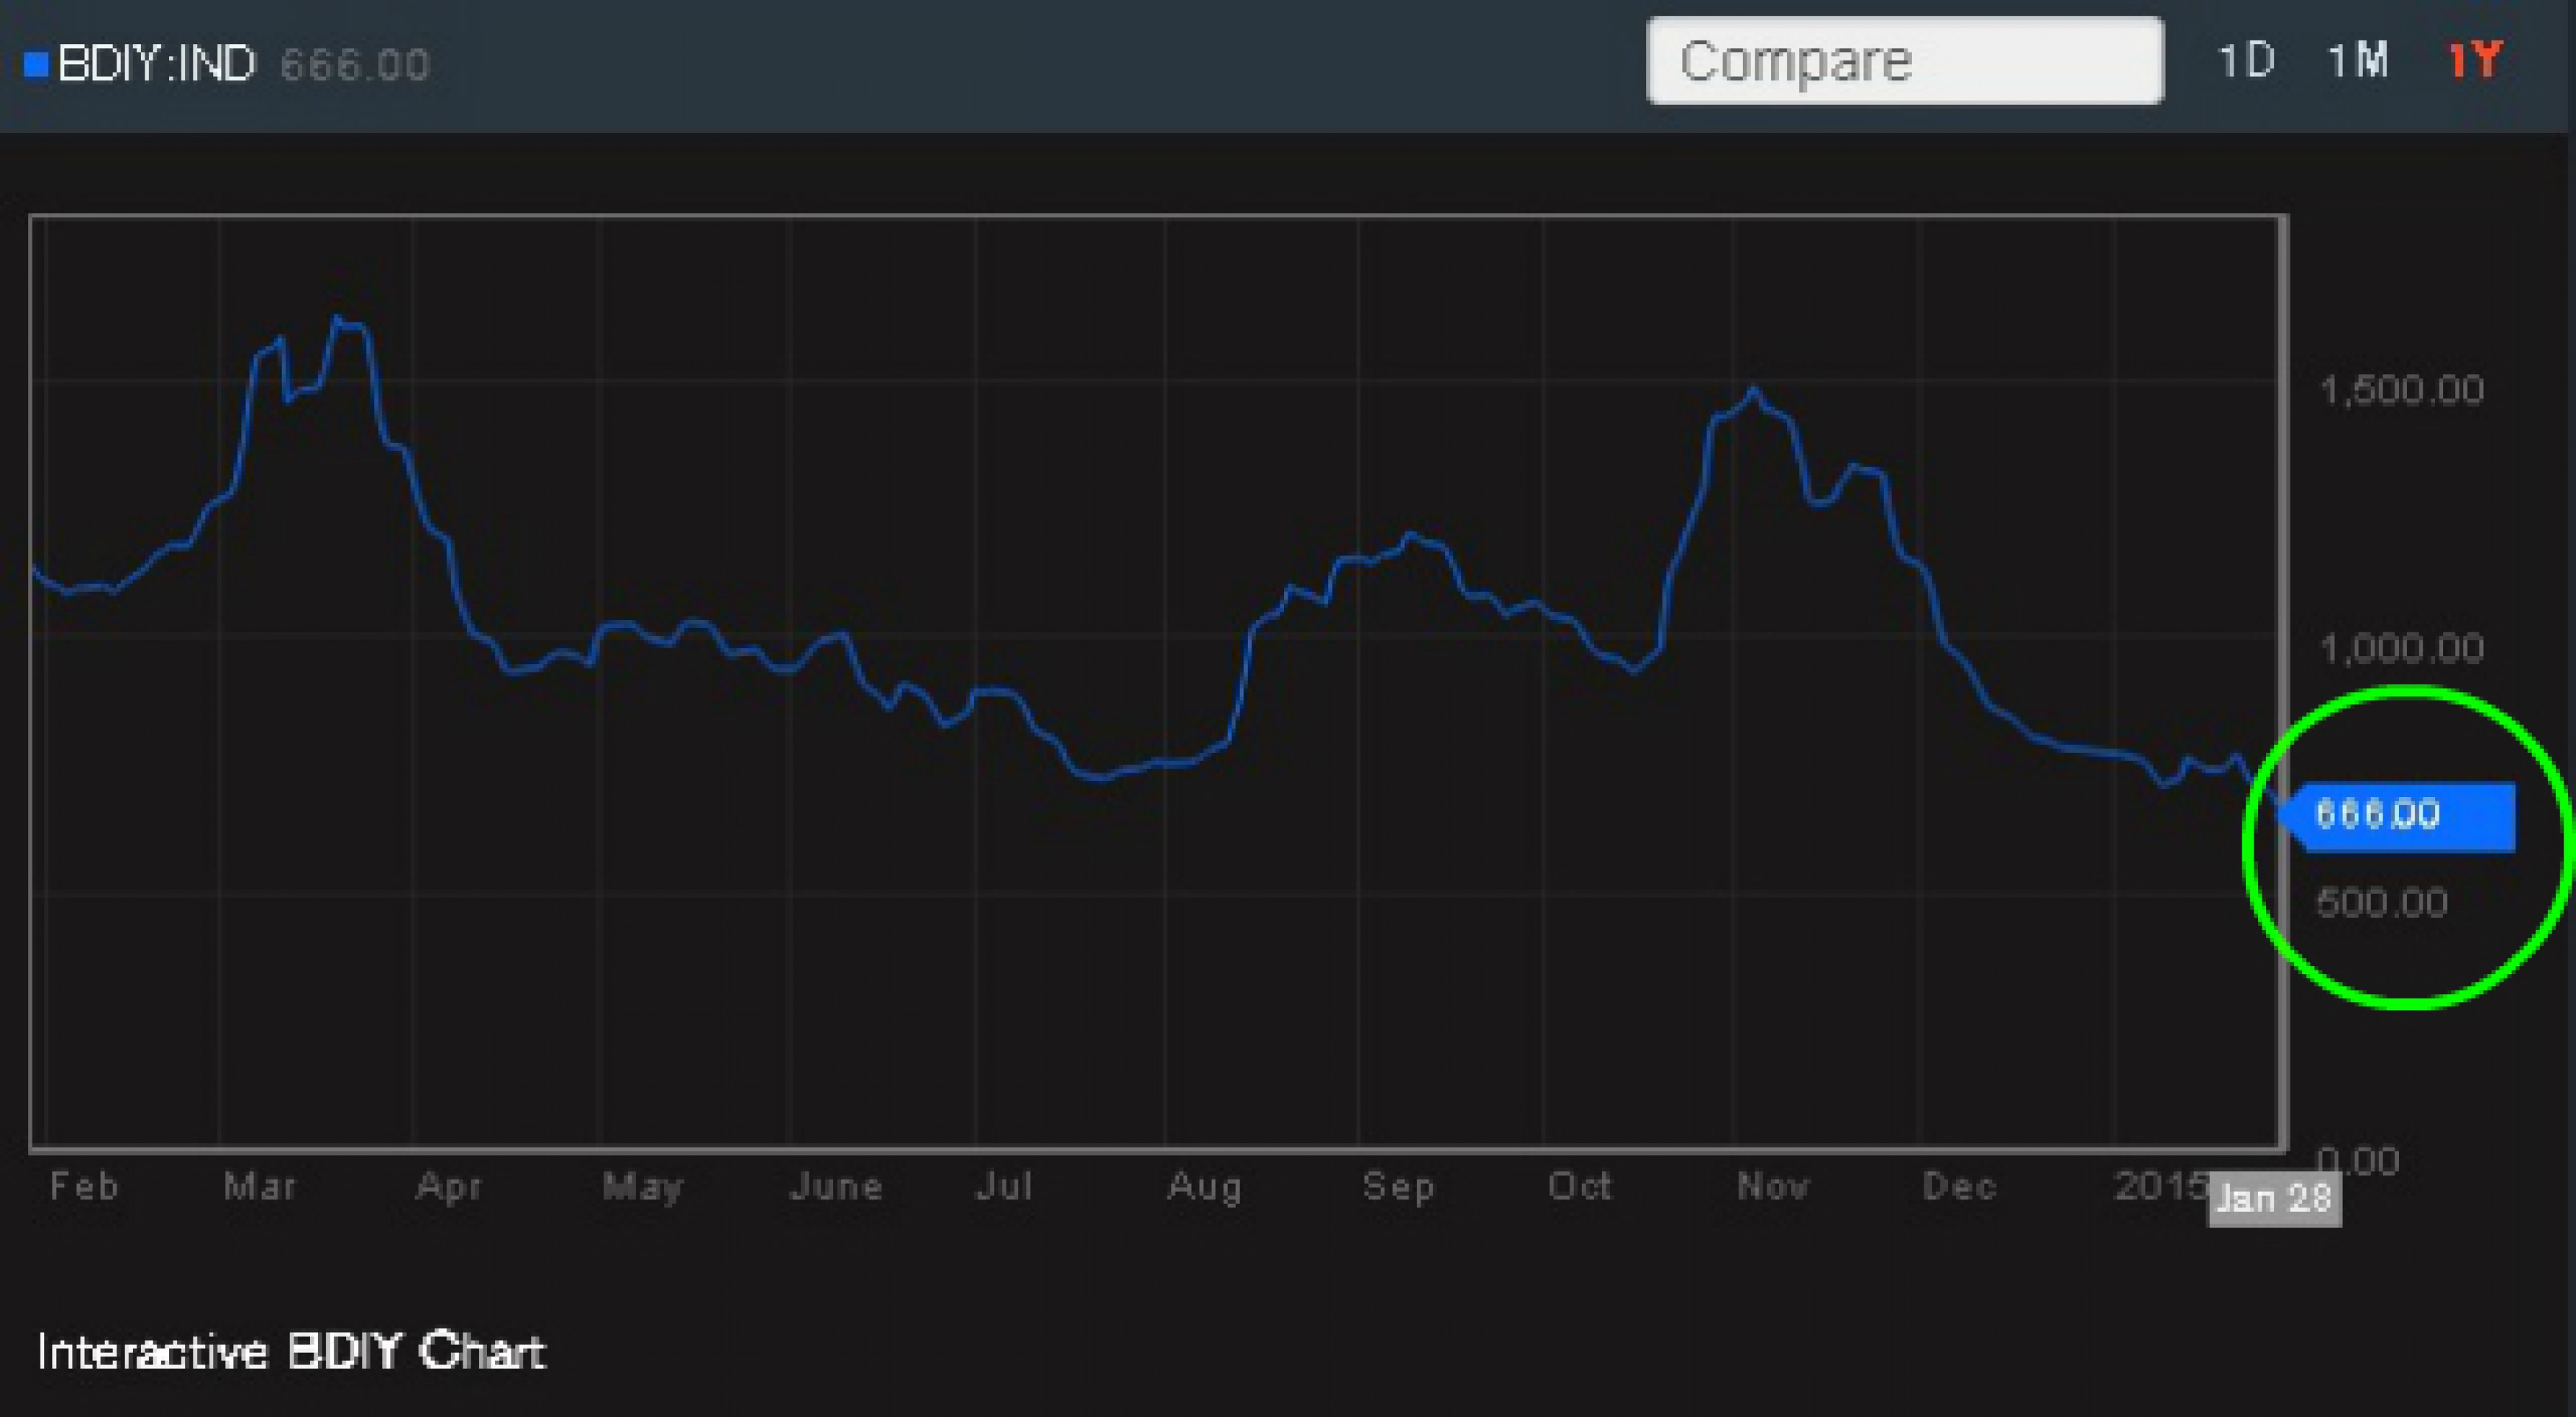The image size is (2576, 1417).
Task: Click the Mar peak on chart line
Action: point(338,318)
